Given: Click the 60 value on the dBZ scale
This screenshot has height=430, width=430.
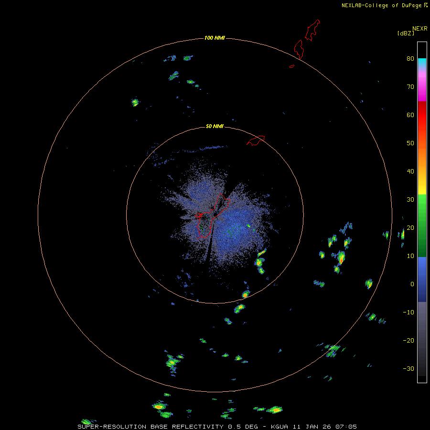Looking at the screenshot, I should (x=410, y=115).
